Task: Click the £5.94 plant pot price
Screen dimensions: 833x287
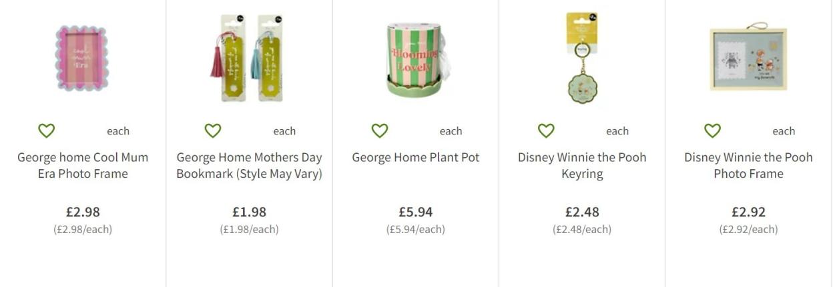Action: (416, 212)
